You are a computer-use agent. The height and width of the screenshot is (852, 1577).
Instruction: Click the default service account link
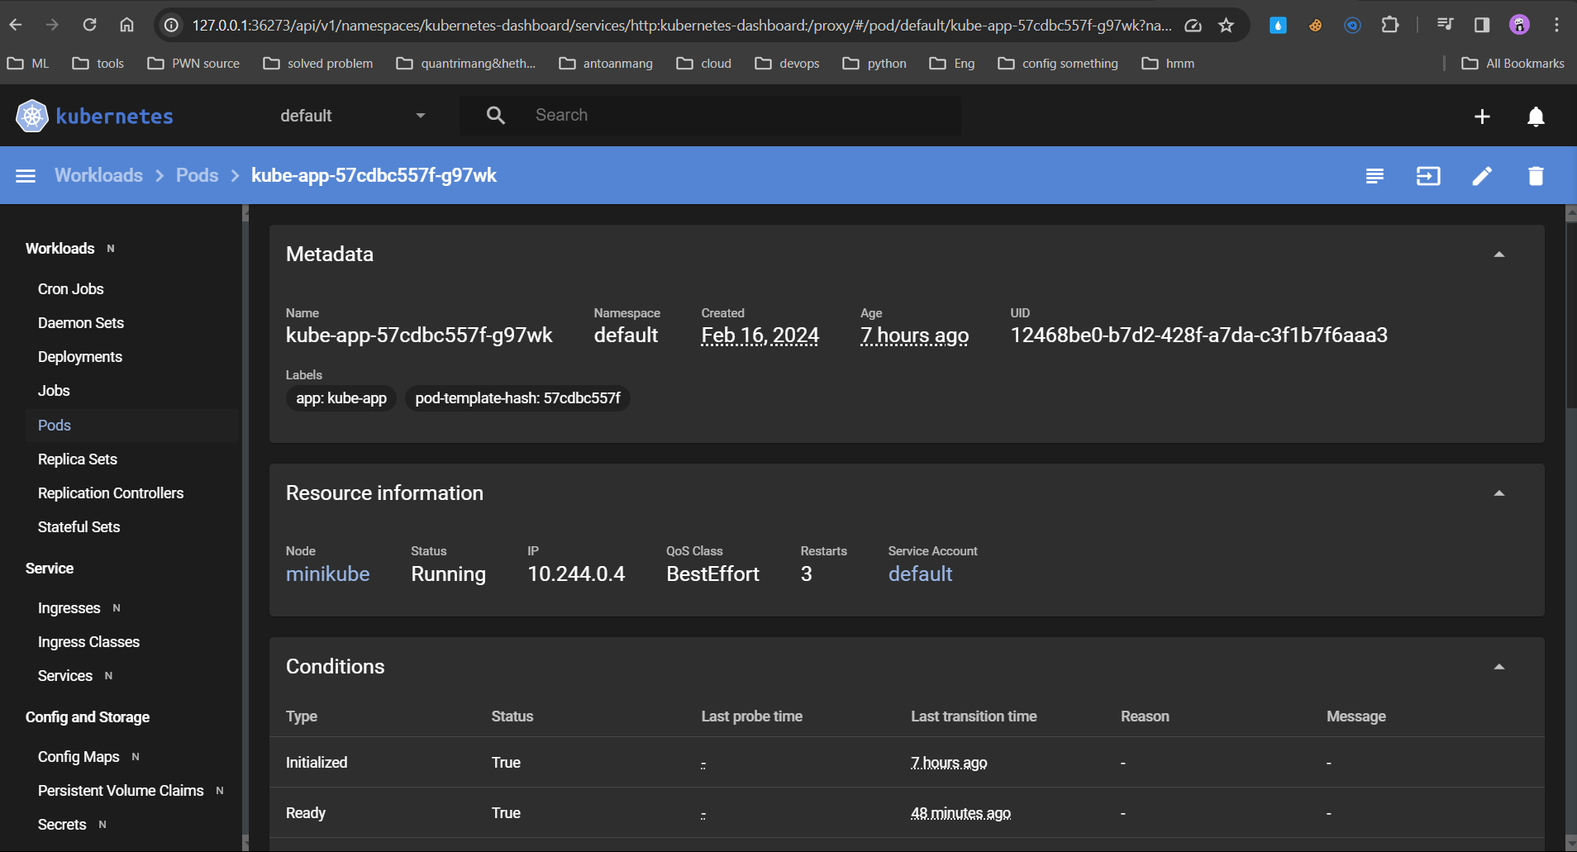920,574
